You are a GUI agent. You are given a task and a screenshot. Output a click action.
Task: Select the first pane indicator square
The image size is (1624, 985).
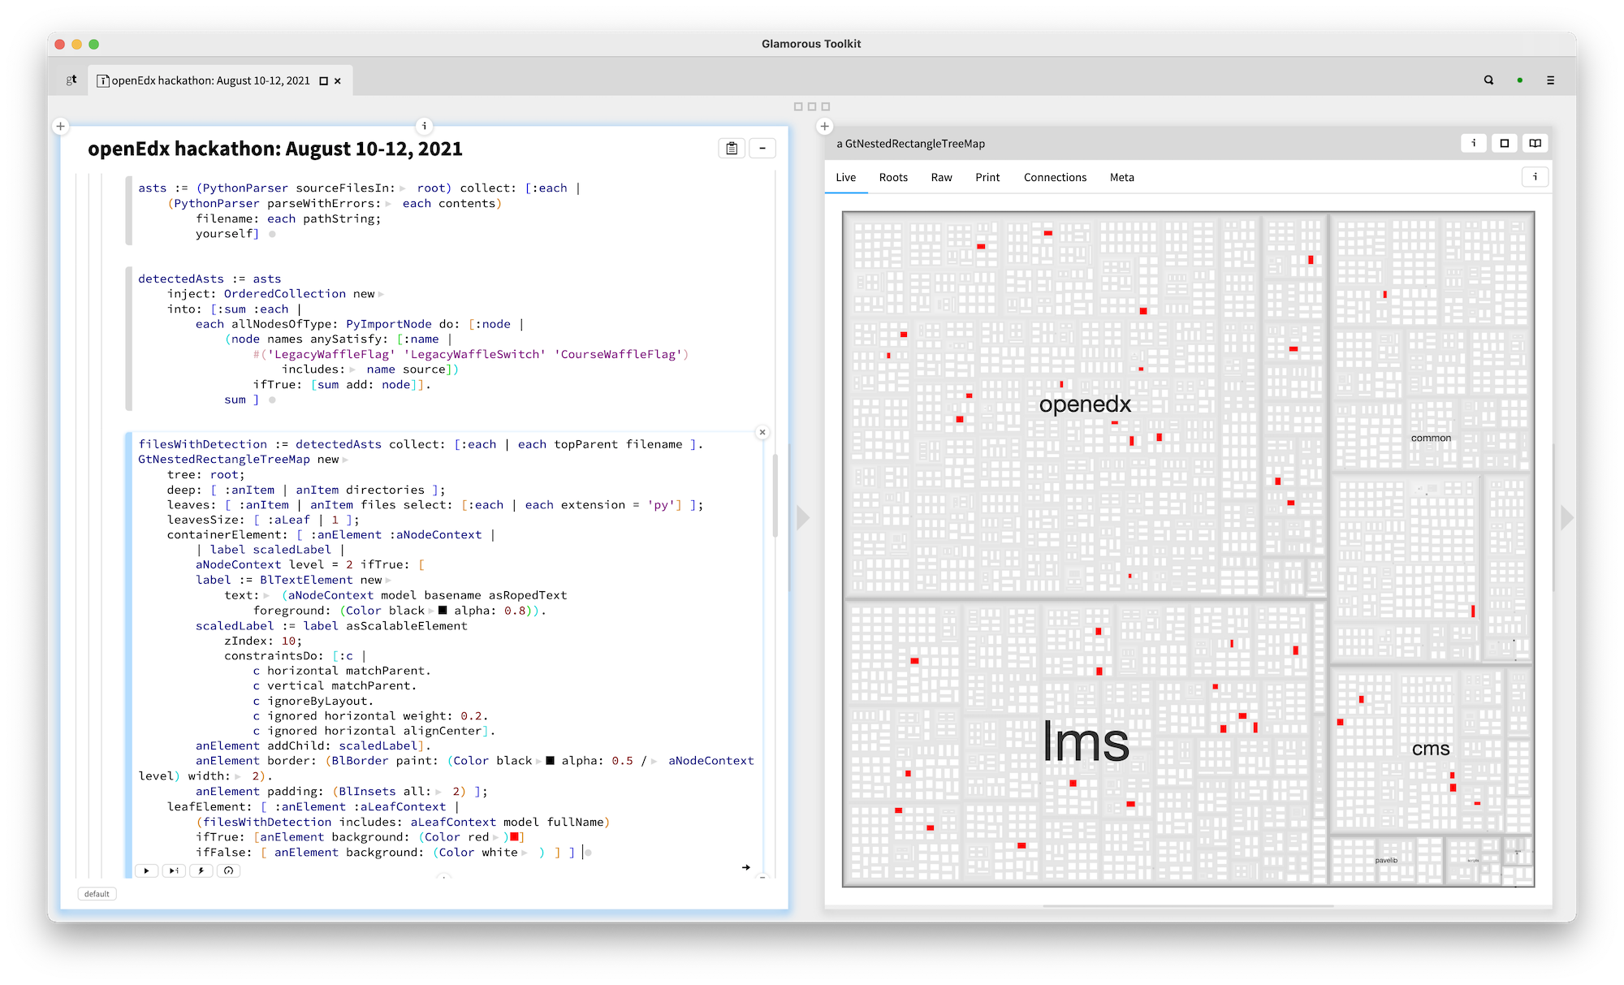(798, 106)
